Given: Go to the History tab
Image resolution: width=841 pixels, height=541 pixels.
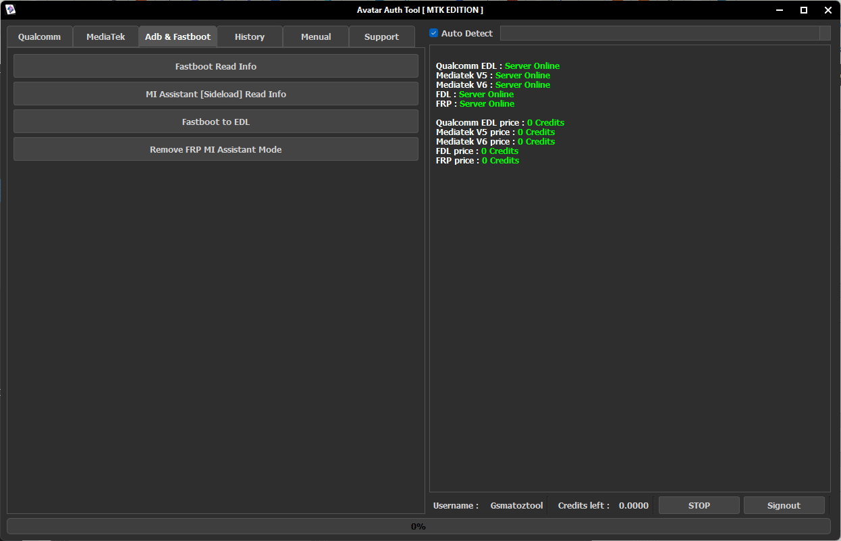Looking at the screenshot, I should (x=249, y=37).
